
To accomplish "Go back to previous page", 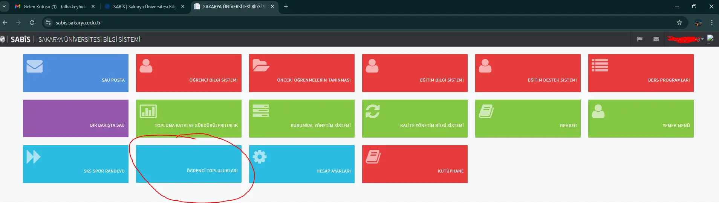I will pyautogui.click(x=5, y=23).
